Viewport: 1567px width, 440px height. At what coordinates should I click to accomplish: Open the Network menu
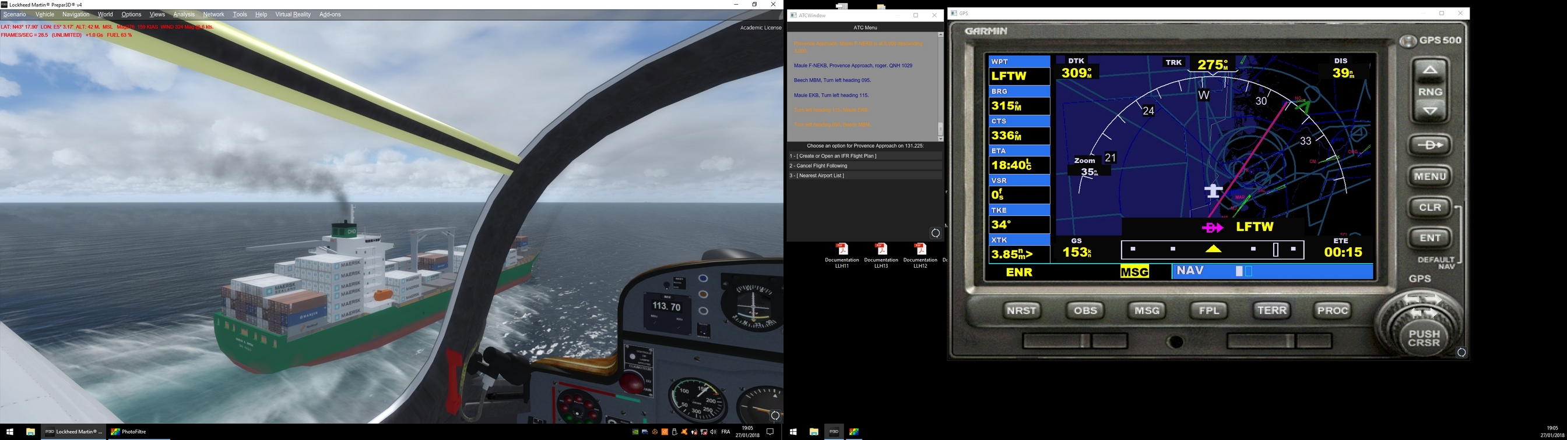click(213, 15)
